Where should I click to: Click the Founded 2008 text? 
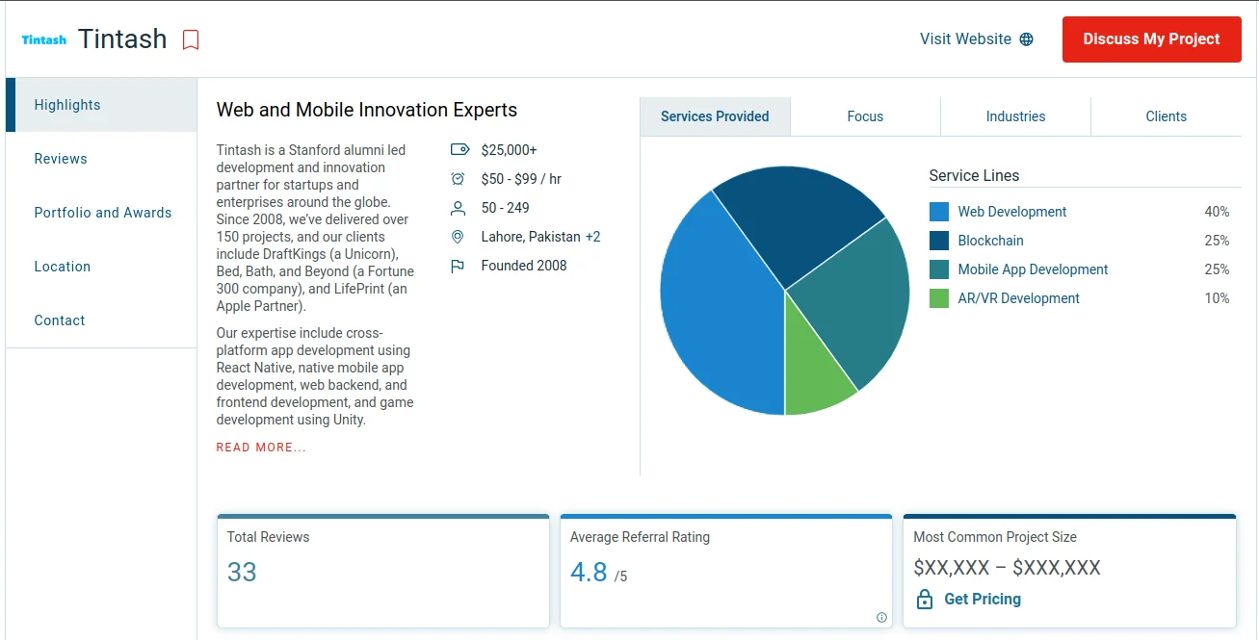[524, 266]
